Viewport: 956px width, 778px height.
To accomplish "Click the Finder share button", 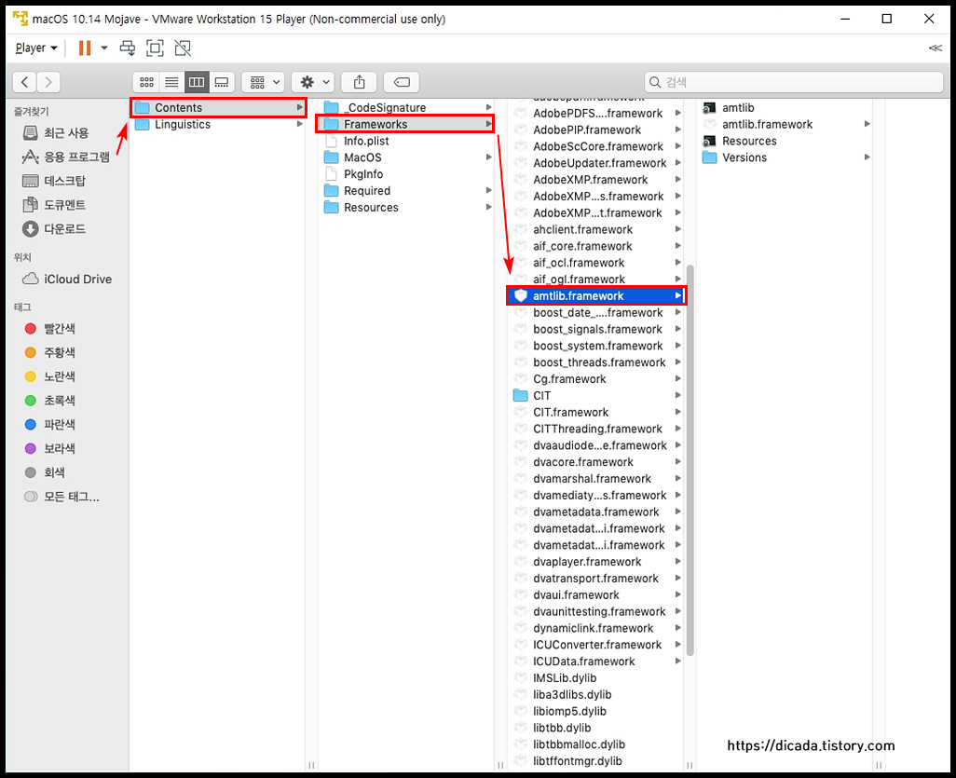I will pos(359,82).
